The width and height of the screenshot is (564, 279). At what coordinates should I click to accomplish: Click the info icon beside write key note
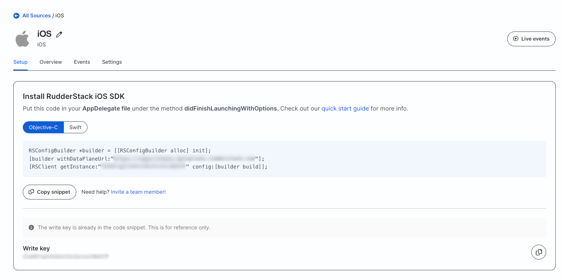(x=31, y=228)
